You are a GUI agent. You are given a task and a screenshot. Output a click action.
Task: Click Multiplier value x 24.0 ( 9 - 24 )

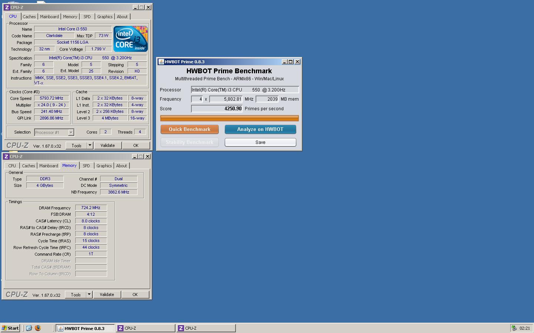click(52, 105)
